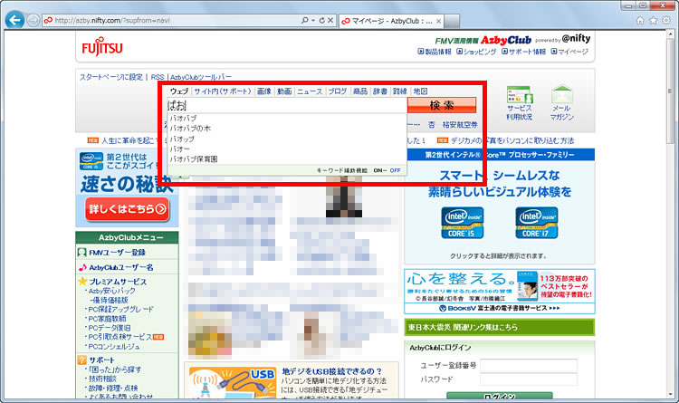This screenshot has width=679, height=403.
Task: Switch to the 商品 search tab
Action: coord(359,91)
